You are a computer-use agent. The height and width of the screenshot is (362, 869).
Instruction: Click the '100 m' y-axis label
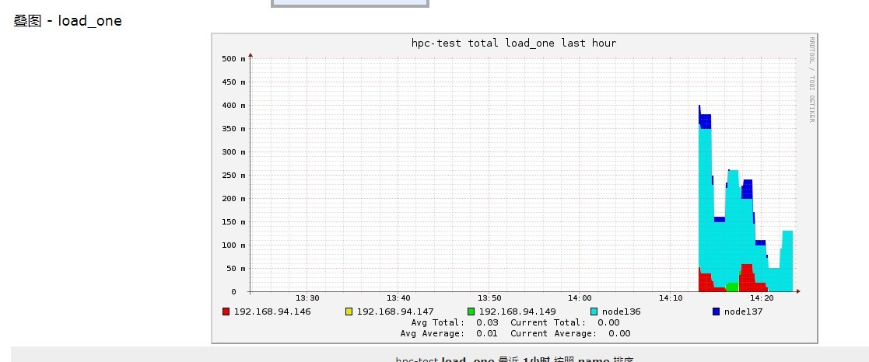(233, 245)
